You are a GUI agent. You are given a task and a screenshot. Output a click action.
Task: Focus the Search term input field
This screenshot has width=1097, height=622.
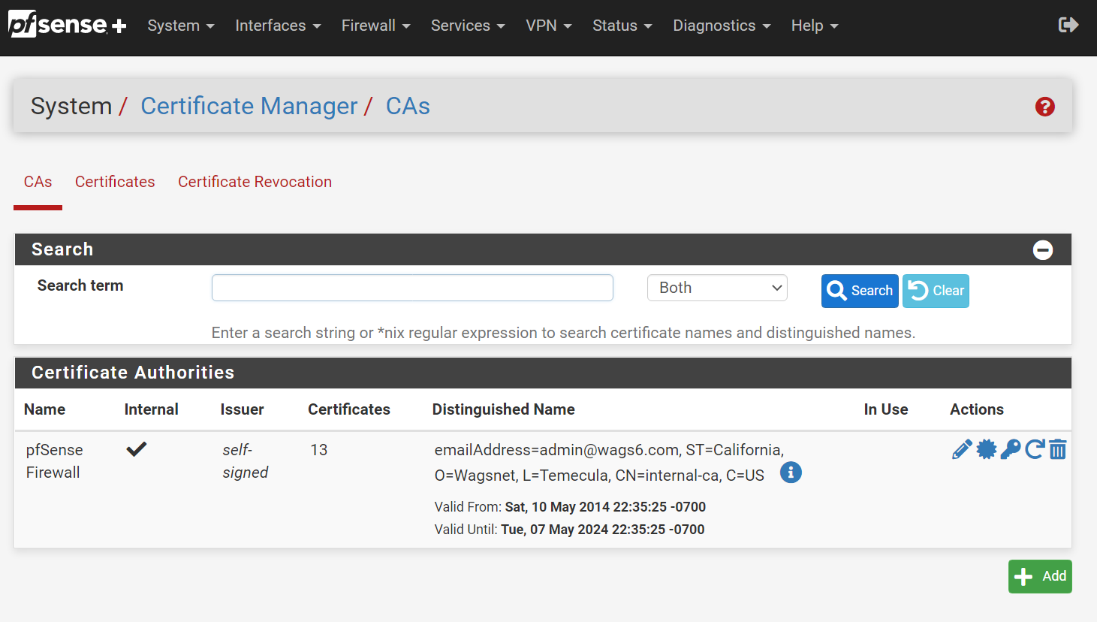pos(412,288)
